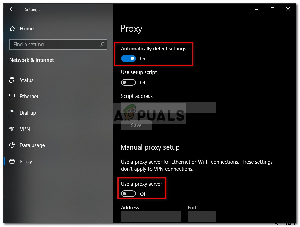Viewport: 300px width, 227px height.
Task: Select the Data usage pie icon
Action: 12,145
